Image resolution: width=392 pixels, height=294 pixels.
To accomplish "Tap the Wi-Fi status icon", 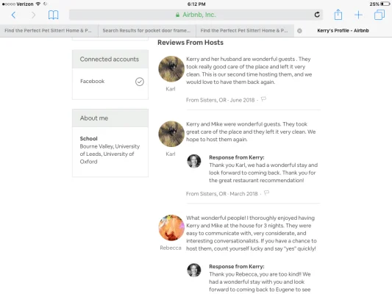I will [x=38, y=4].
